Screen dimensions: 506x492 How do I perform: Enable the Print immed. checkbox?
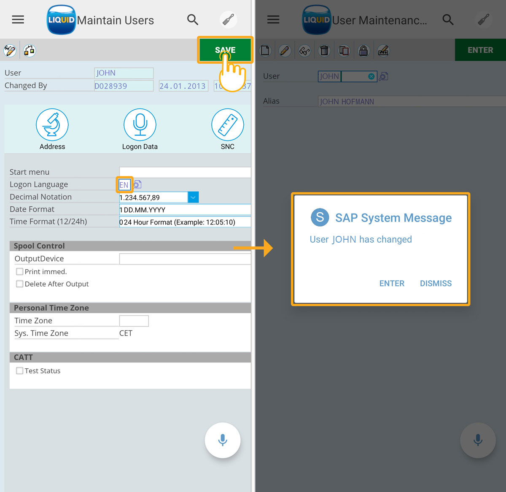[x=19, y=271]
